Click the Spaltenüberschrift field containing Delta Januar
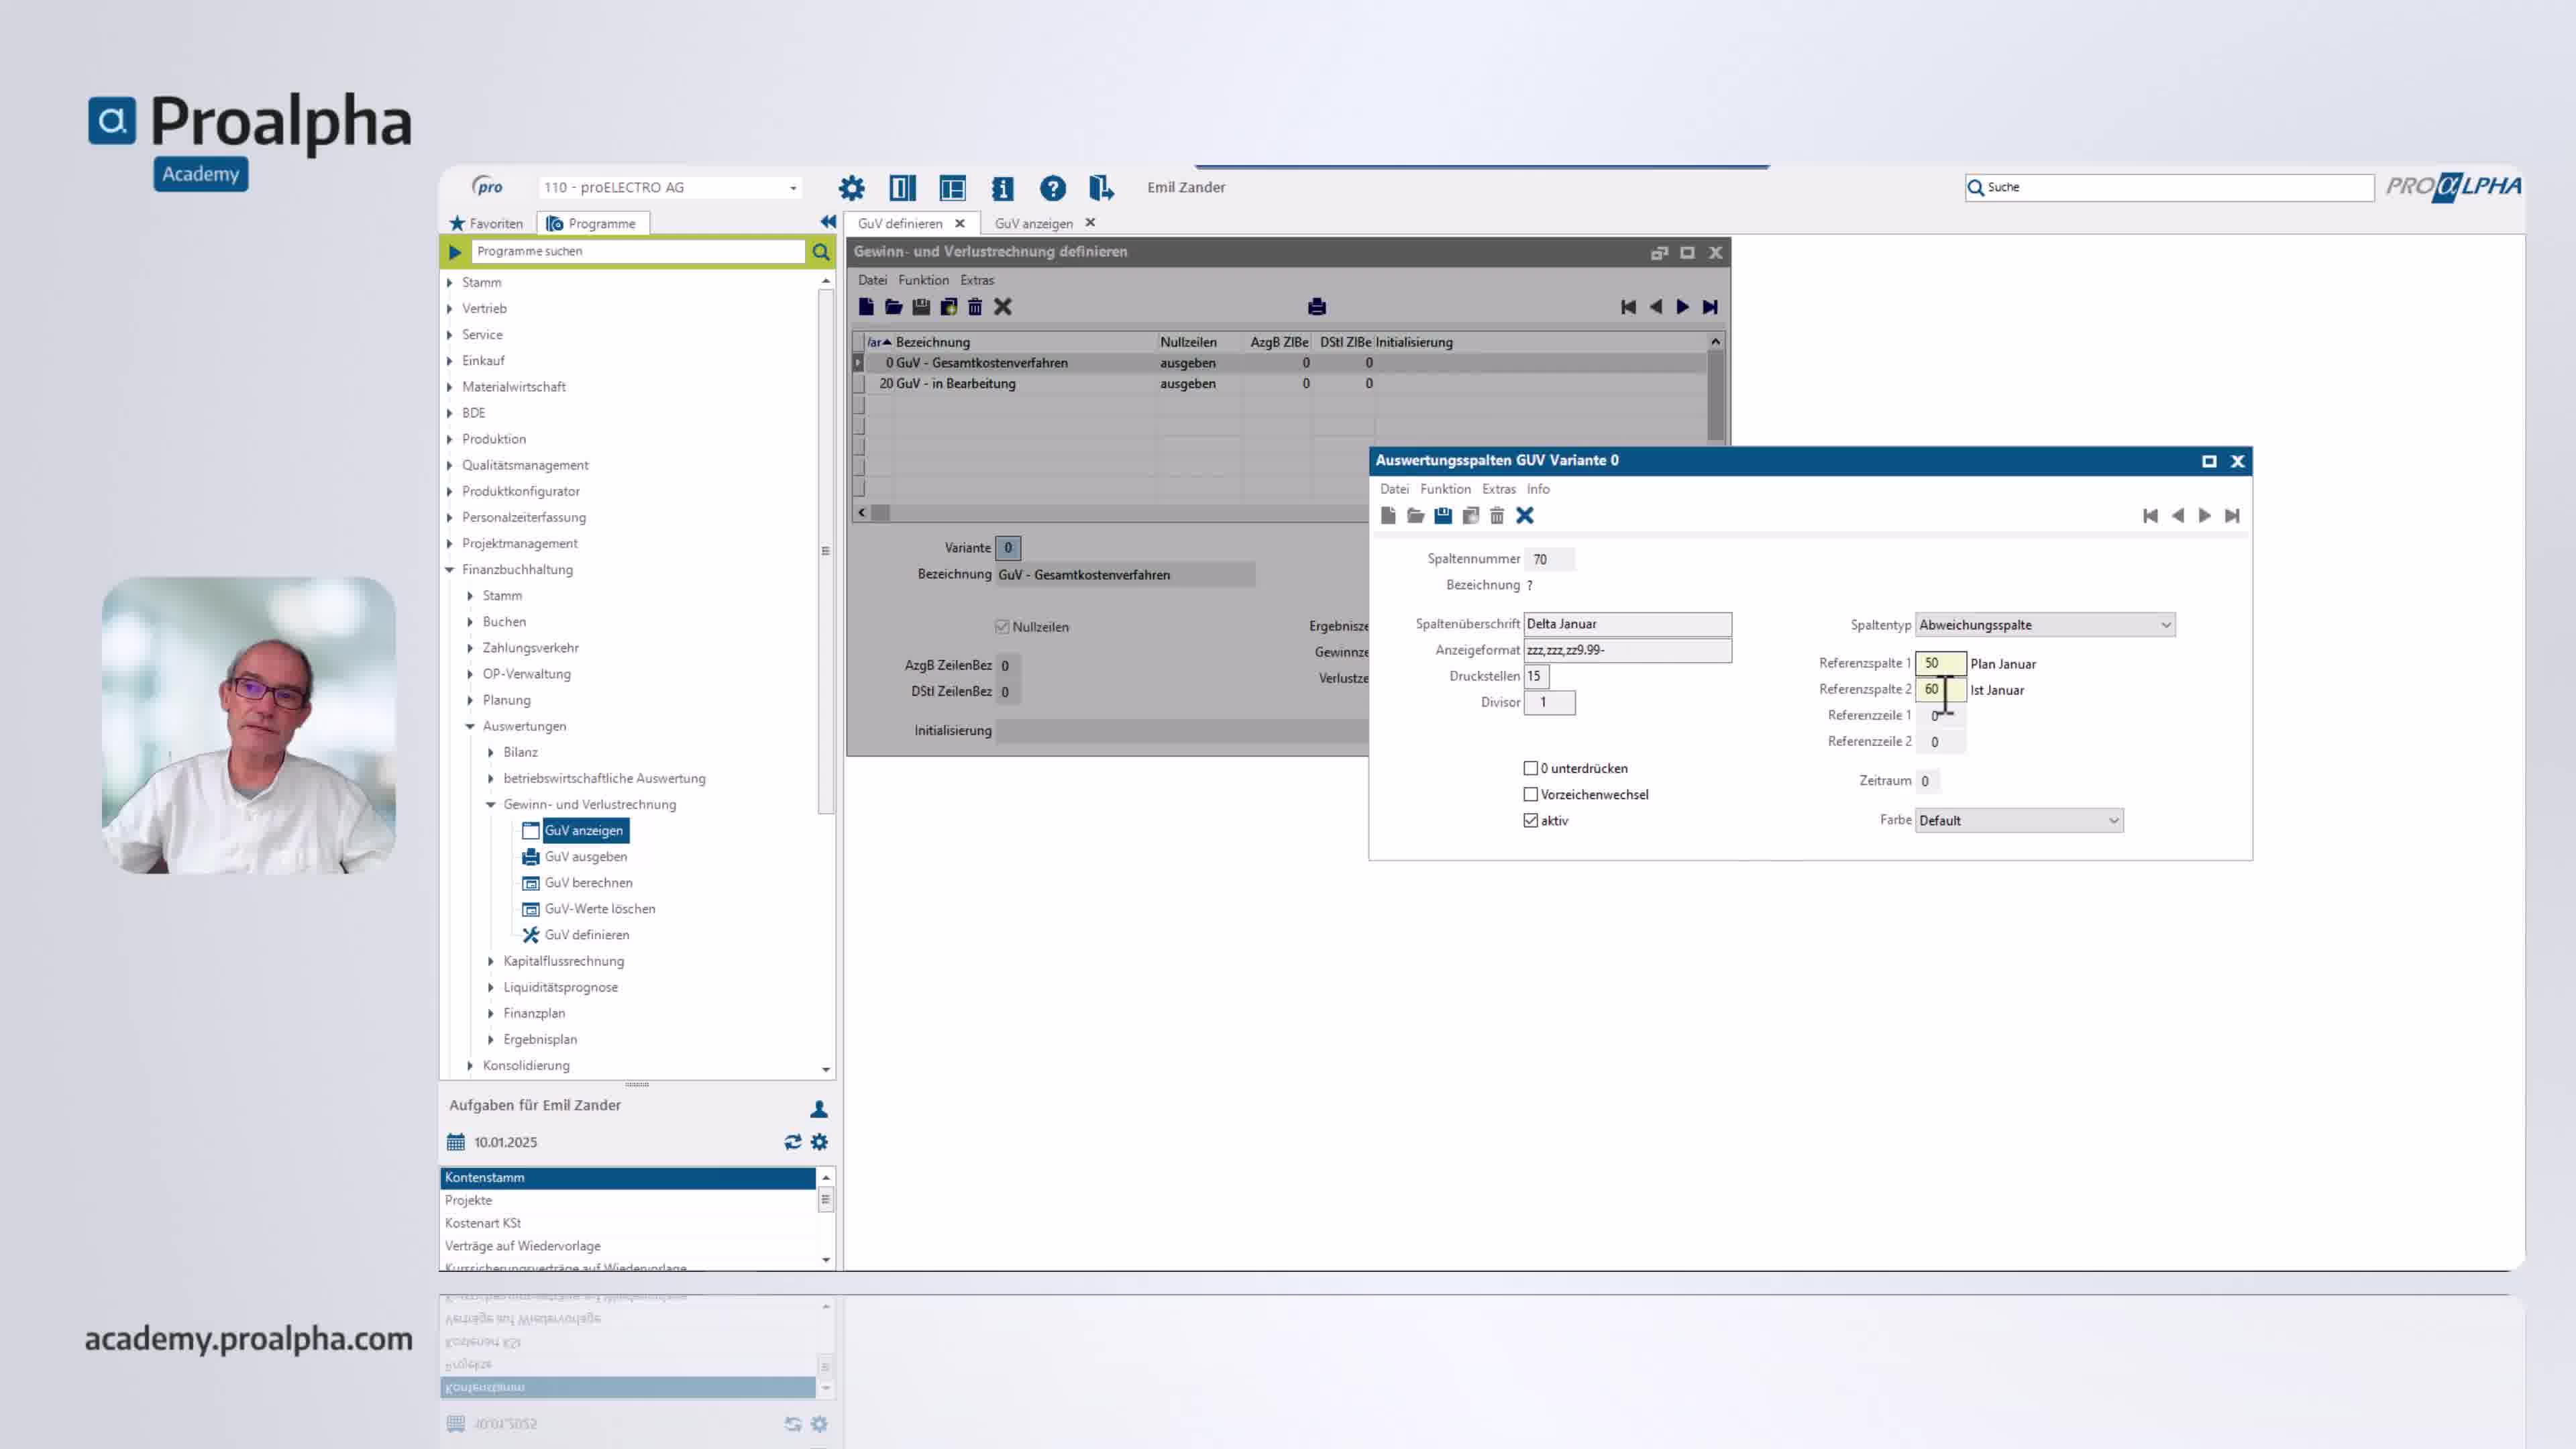The height and width of the screenshot is (1449, 2576). click(1627, 624)
